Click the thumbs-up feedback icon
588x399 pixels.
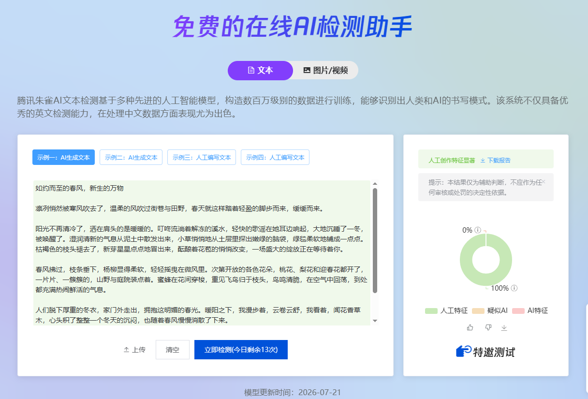pos(470,327)
